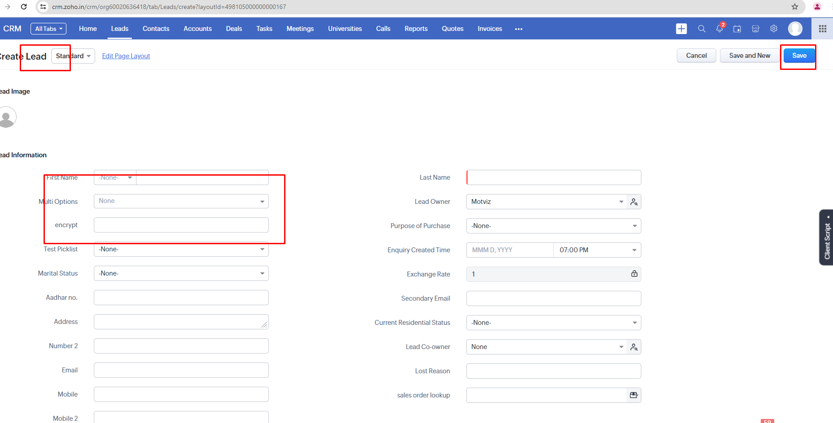Open the marketplace store icon
This screenshot has width=833, height=423.
755,29
